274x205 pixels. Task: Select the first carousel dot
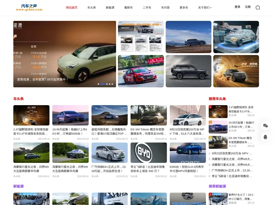(x=99, y=84)
